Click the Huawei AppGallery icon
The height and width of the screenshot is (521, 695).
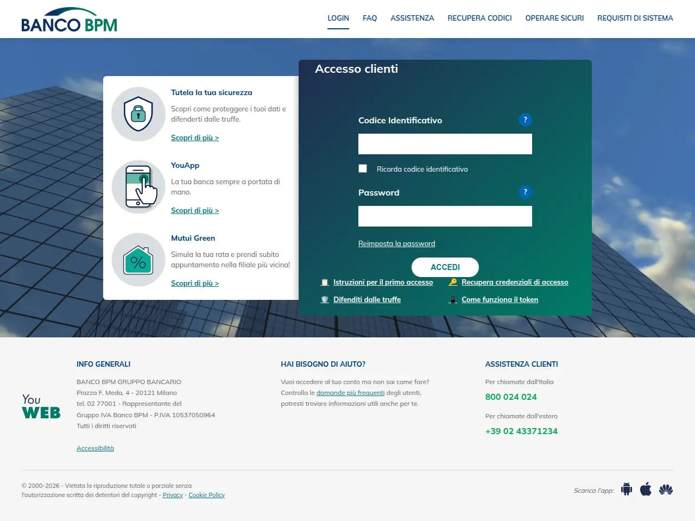click(666, 489)
